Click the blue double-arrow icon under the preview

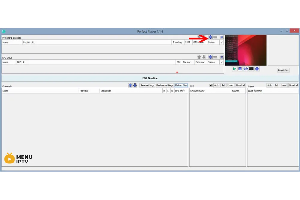click(246, 69)
